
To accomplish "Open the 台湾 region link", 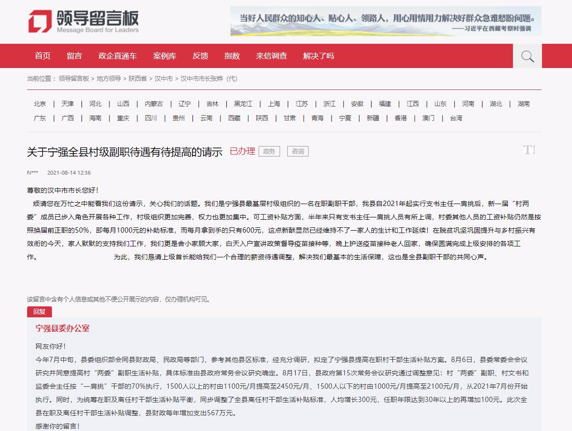I will point(456,118).
